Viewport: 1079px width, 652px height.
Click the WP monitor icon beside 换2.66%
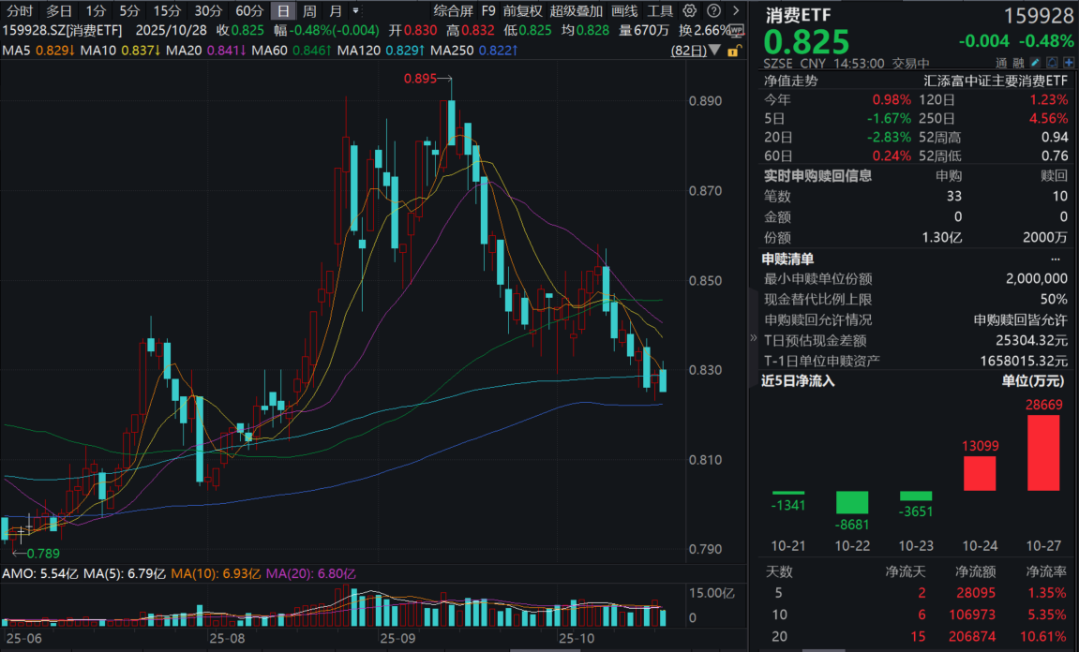click(x=737, y=30)
